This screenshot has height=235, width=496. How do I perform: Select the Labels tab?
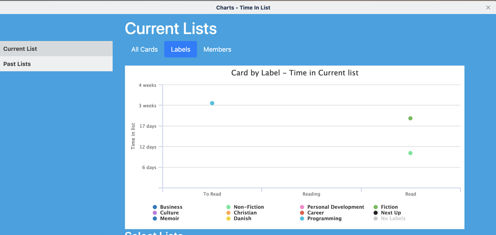pos(181,49)
